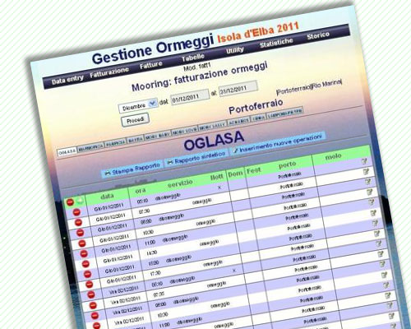Edit the Gio 01/12/2011 08:00 row

click(367, 182)
